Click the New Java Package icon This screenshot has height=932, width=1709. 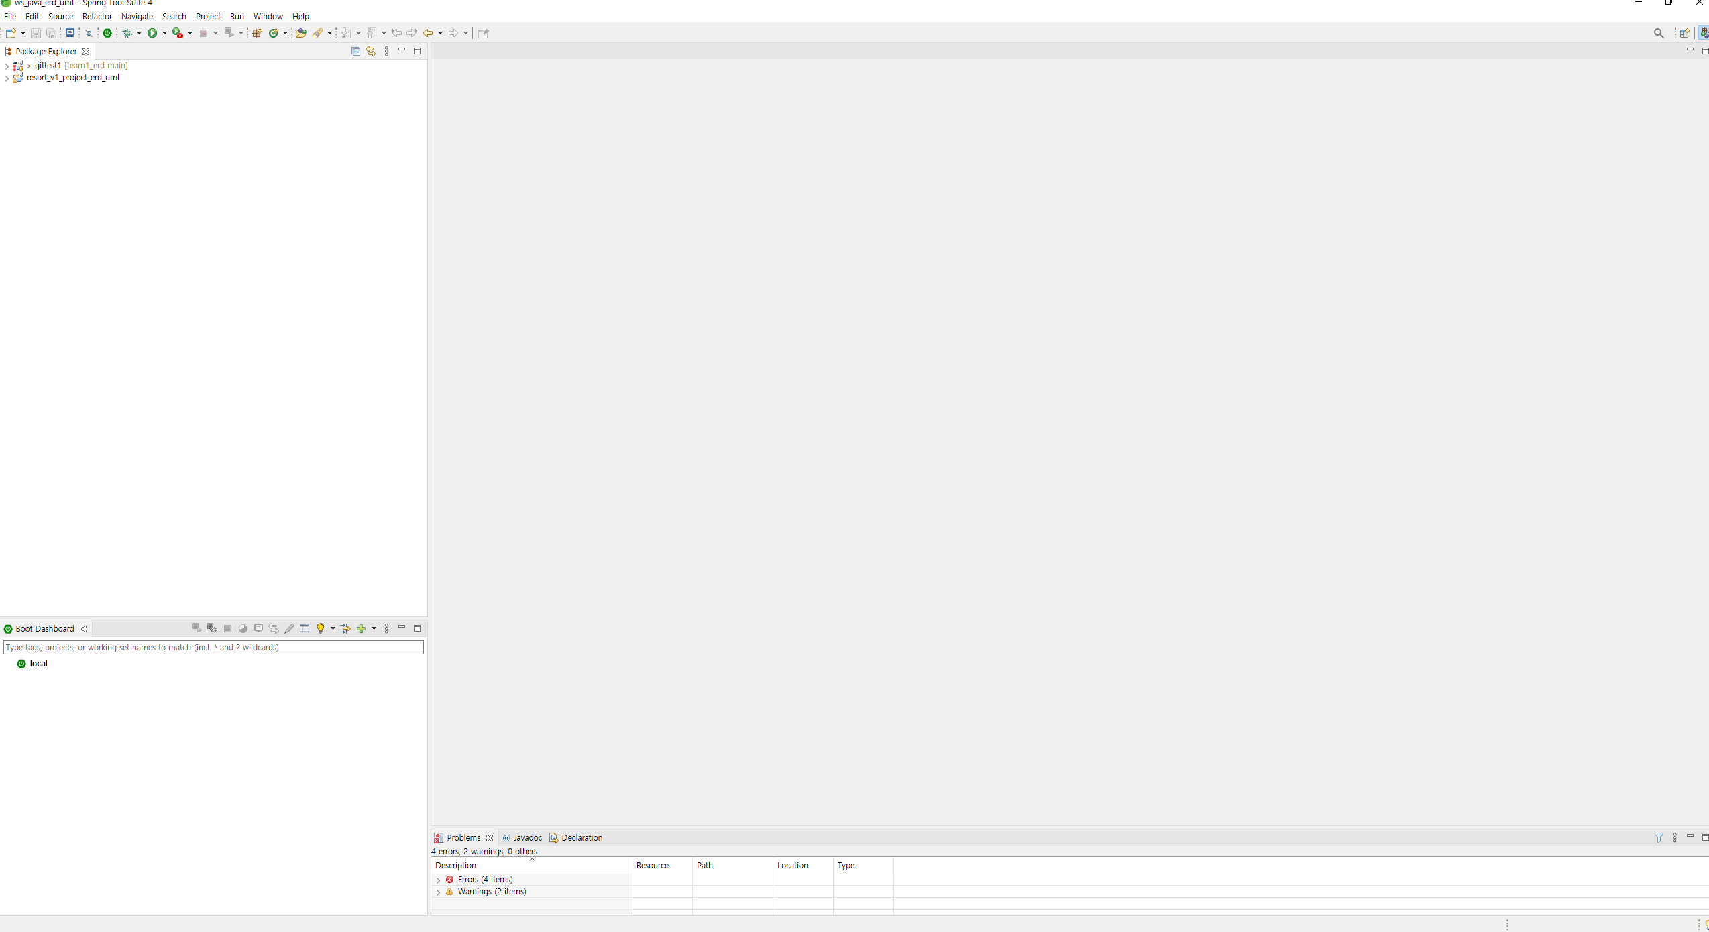(257, 33)
